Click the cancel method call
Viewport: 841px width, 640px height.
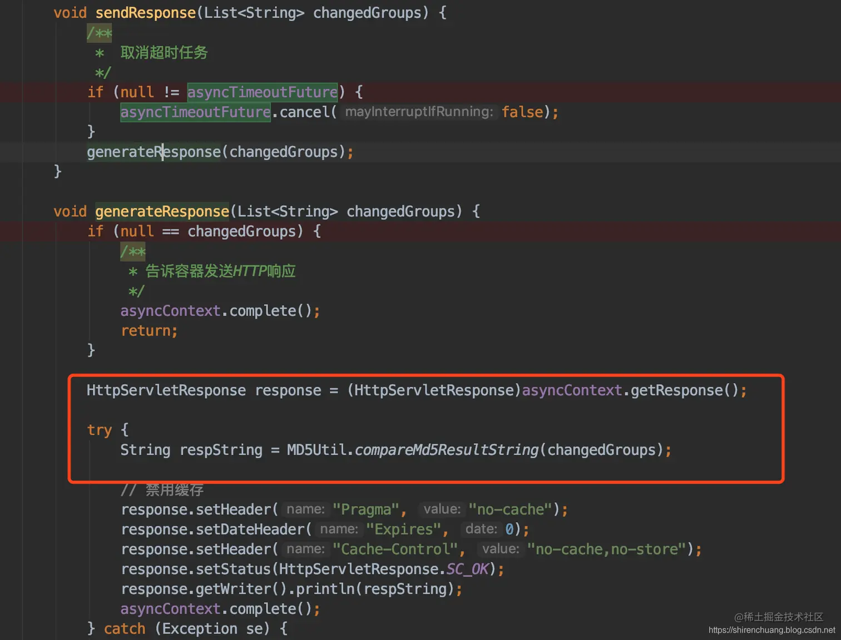point(304,112)
